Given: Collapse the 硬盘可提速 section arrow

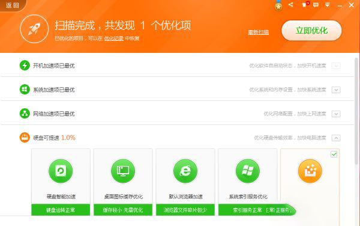Looking at the screenshot, I should 336,138.
